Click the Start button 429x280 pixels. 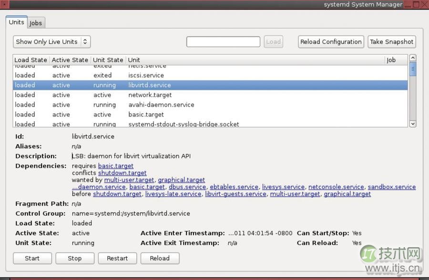[x=32, y=258]
